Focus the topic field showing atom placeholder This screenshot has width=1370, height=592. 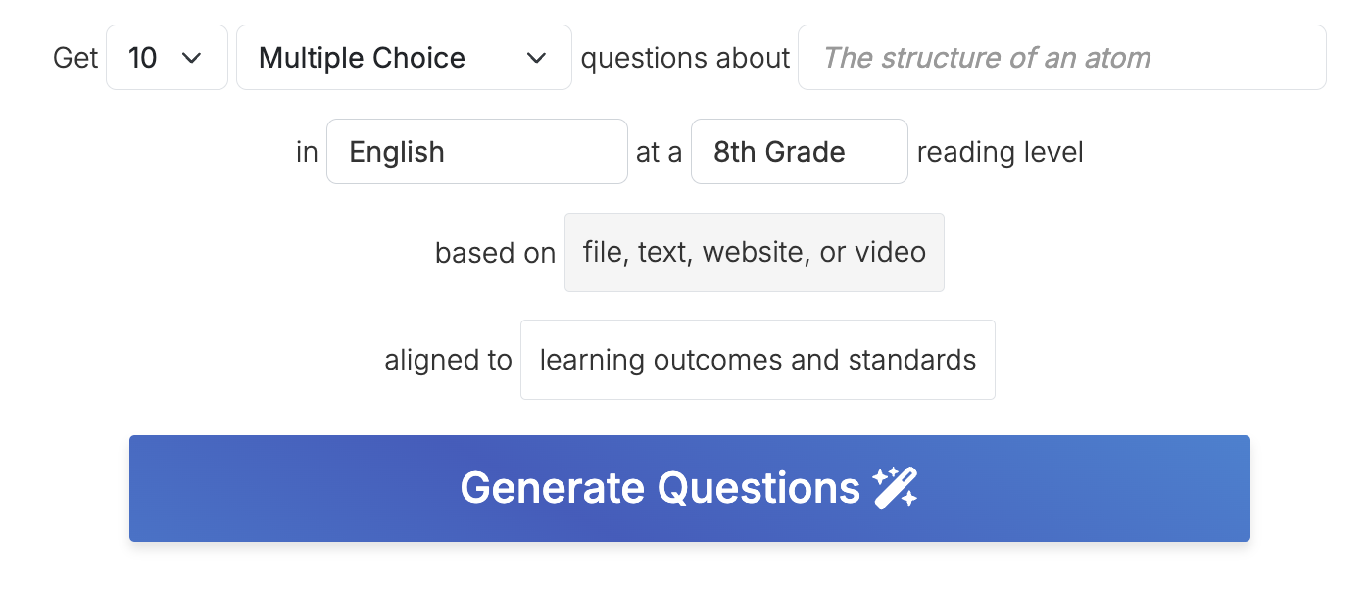coord(1061,58)
